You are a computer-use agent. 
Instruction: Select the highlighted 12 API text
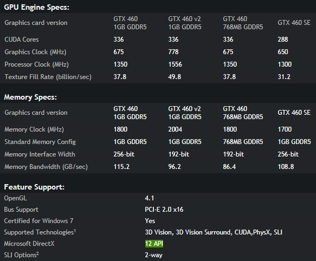(x=154, y=244)
